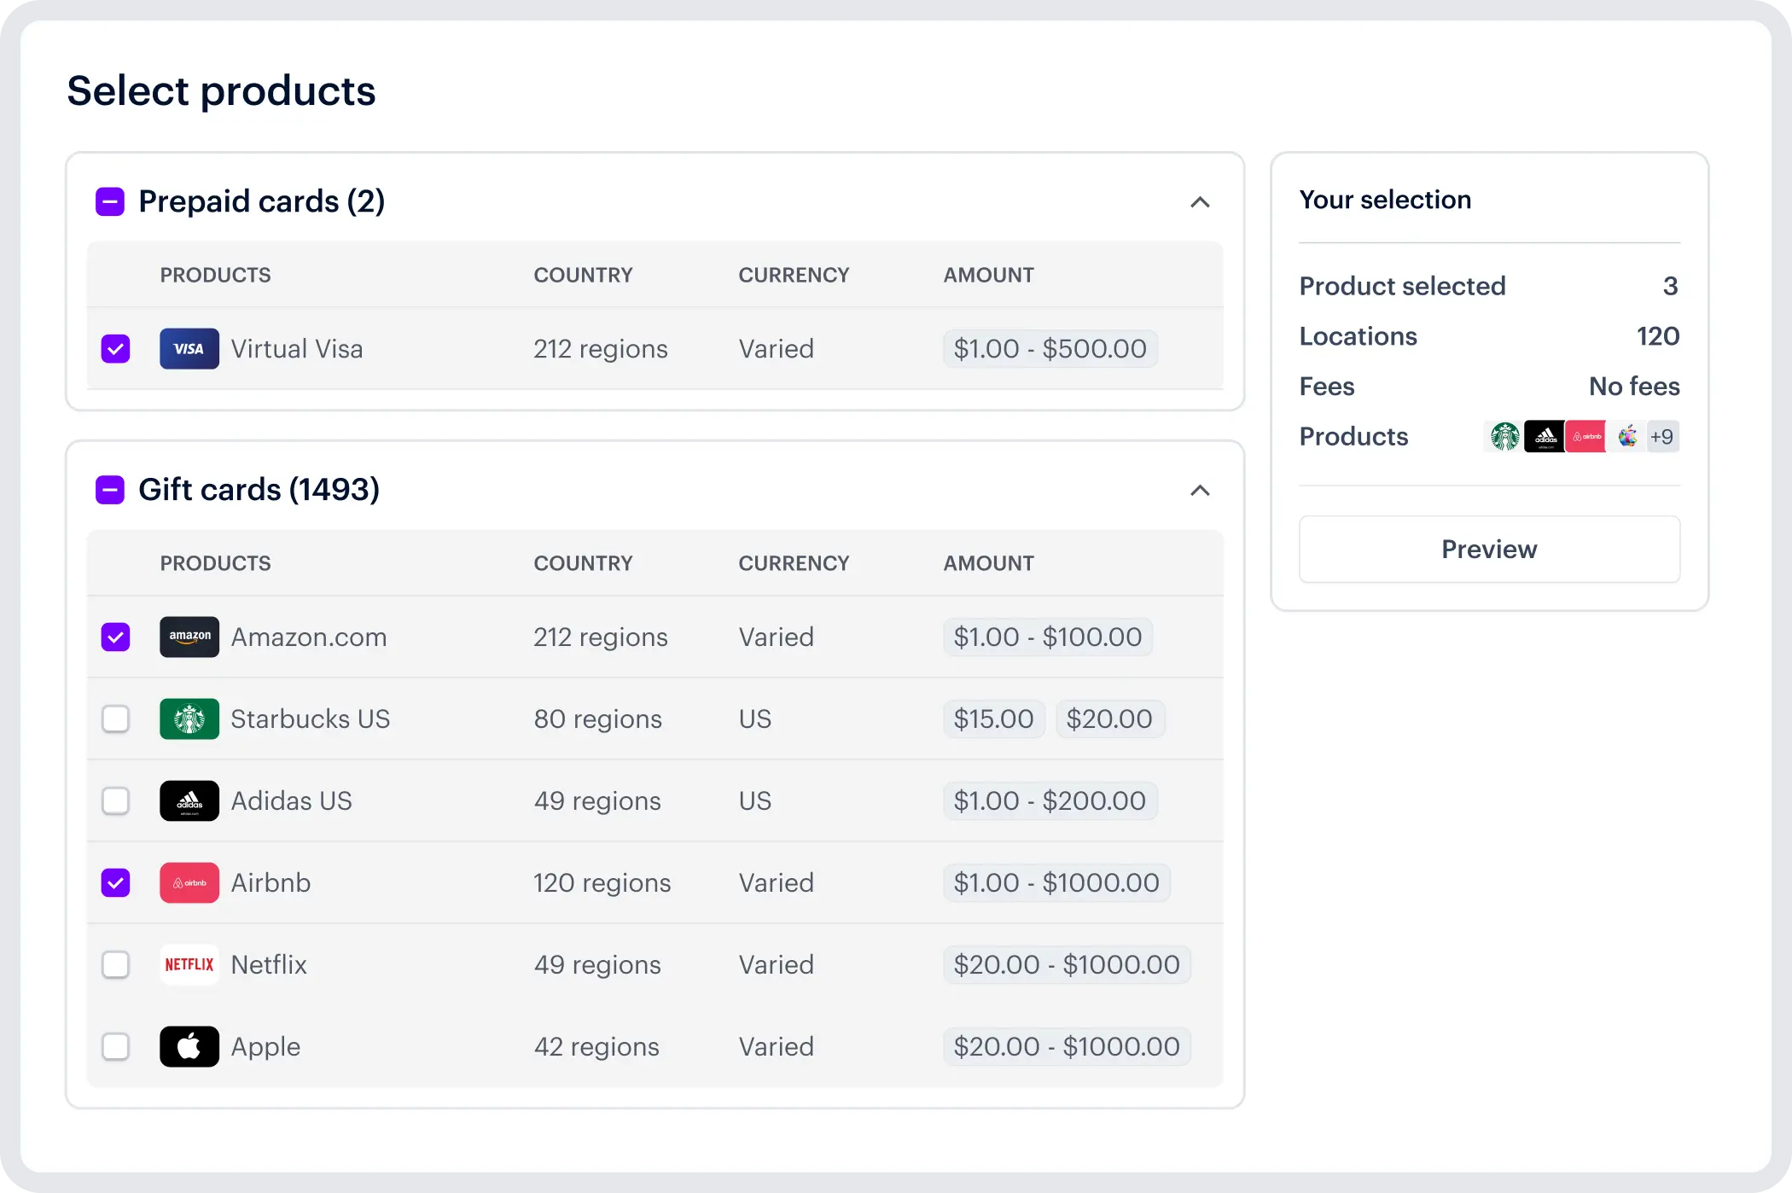This screenshot has height=1193, width=1792.
Task: Click the Virtual Visa card logo
Action: [x=189, y=349]
